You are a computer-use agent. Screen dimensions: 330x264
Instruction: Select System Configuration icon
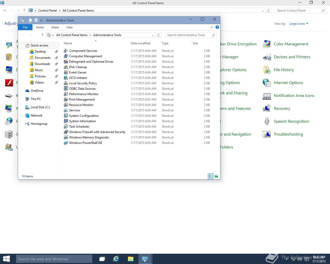(66, 116)
